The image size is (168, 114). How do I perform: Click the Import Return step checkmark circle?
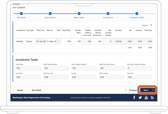50,13
